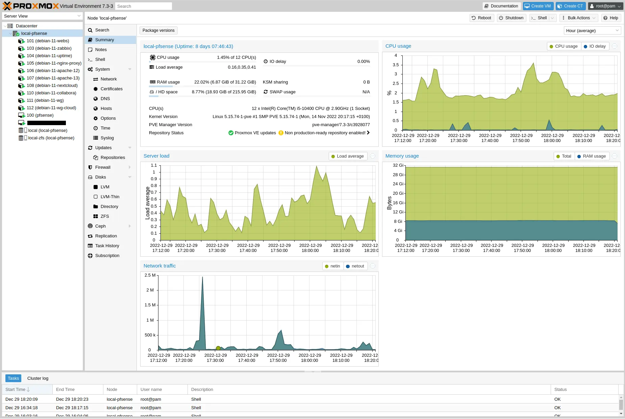The height and width of the screenshot is (419, 625).
Task: Click the RAM usage progress bar
Action: [202, 87]
